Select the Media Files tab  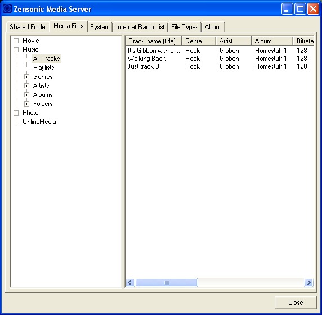pos(69,26)
